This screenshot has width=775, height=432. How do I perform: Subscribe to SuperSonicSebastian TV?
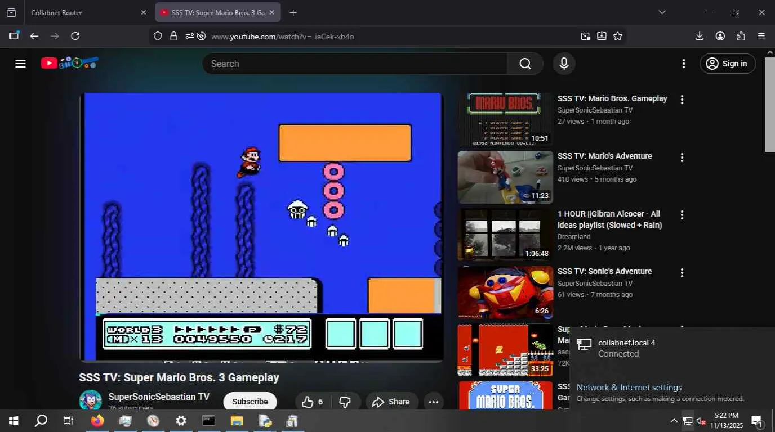point(250,402)
